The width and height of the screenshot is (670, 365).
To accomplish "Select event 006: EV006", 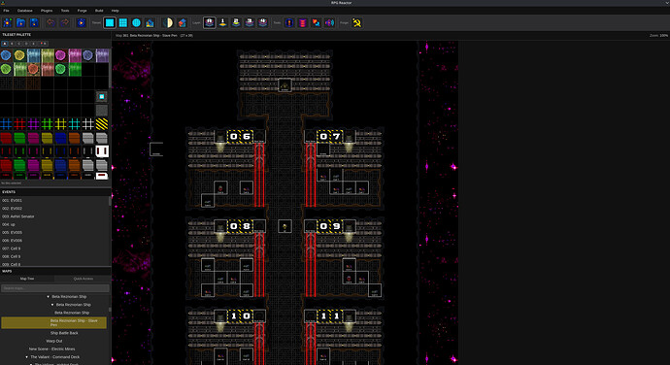I will click(54, 241).
